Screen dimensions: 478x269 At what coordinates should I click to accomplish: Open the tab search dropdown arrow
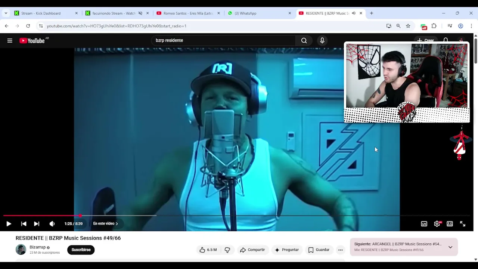tap(6, 13)
